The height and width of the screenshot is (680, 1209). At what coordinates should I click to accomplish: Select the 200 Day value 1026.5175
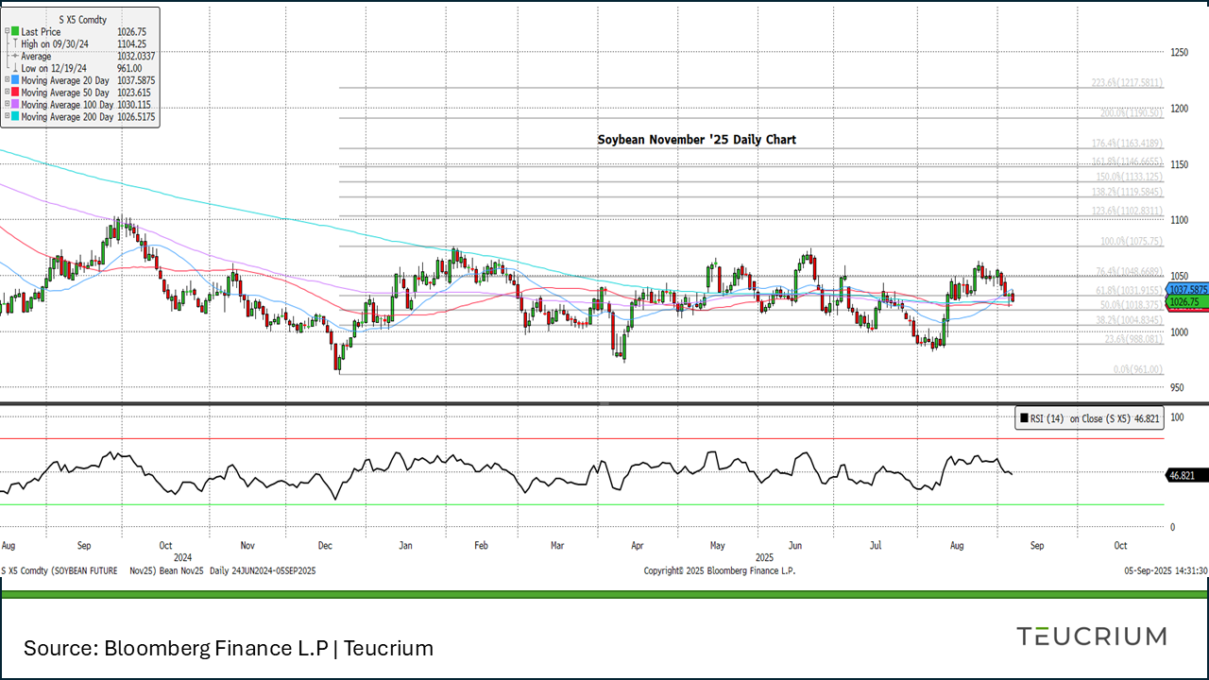[135, 117]
